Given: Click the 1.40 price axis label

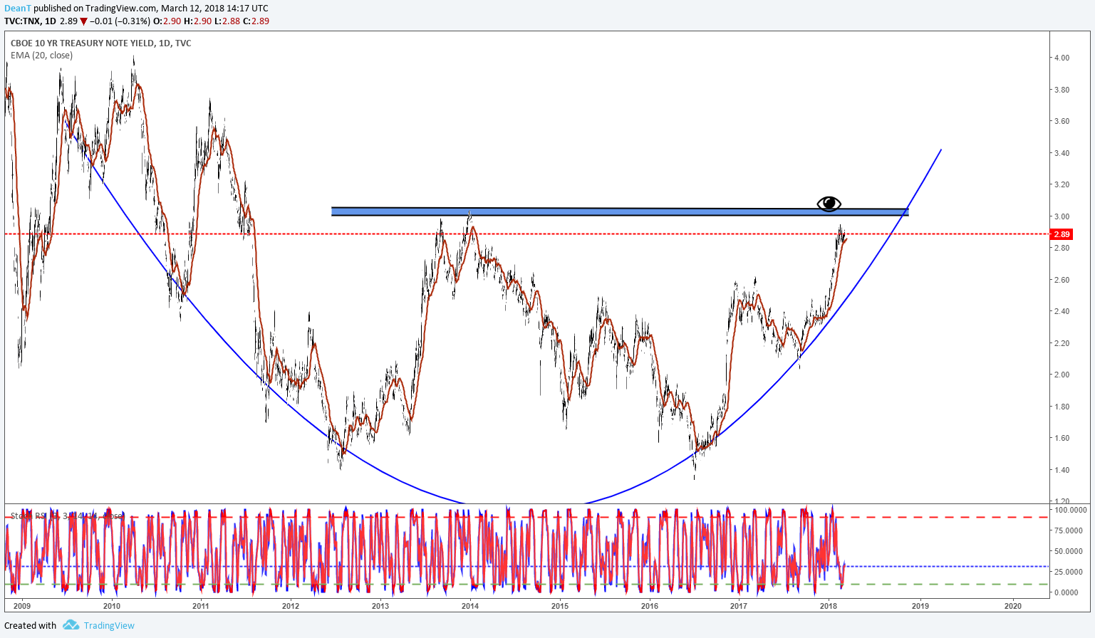Looking at the screenshot, I should pos(1062,470).
